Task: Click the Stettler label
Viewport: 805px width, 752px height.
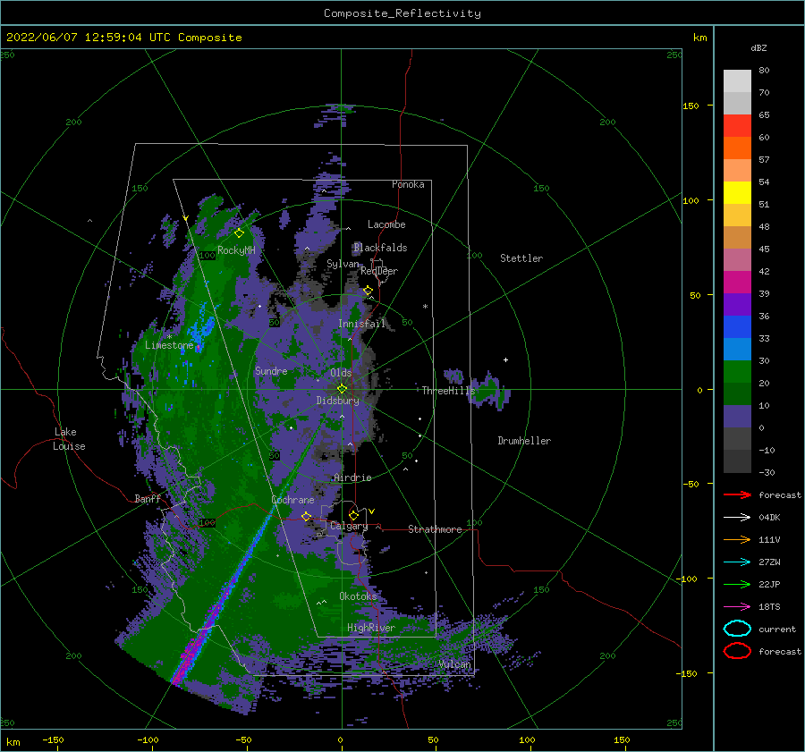Action: [521, 258]
